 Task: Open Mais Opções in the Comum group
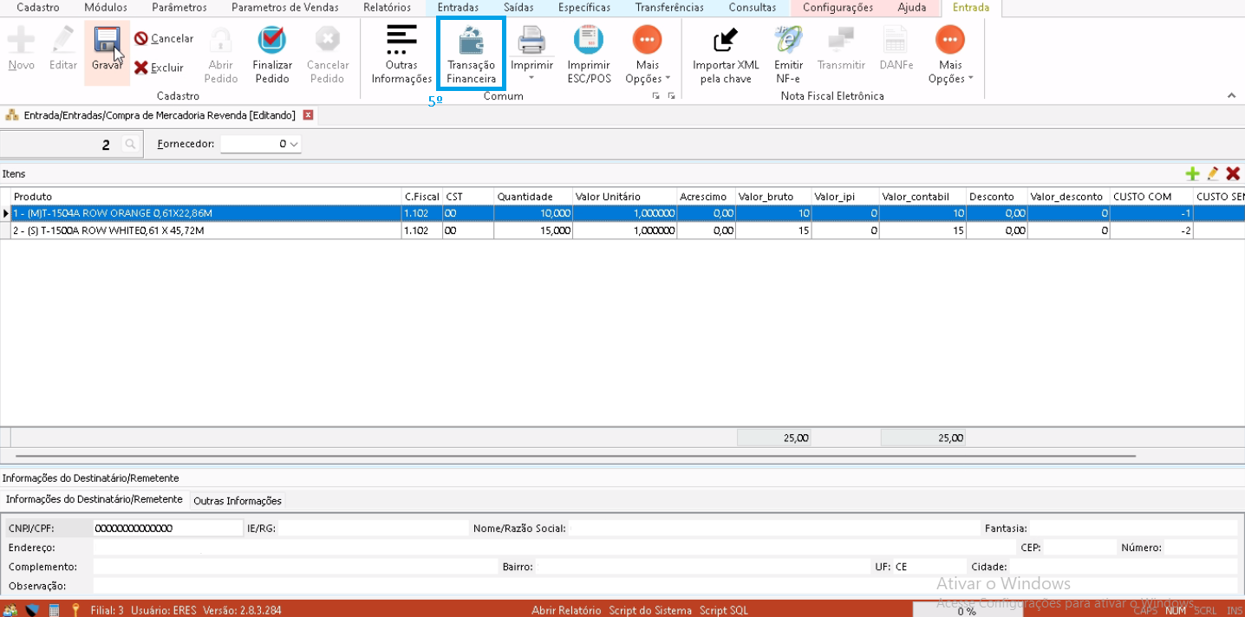[x=648, y=55]
